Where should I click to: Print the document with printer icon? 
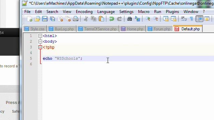[x=76, y=19]
